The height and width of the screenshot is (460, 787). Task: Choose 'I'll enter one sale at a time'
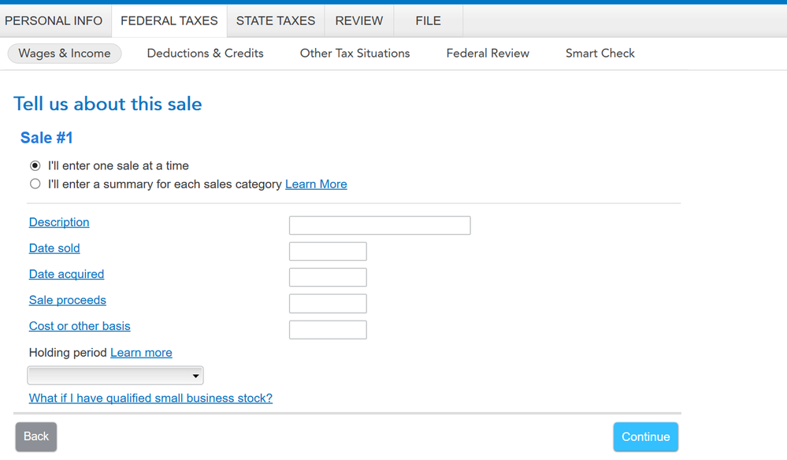[35, 165]
